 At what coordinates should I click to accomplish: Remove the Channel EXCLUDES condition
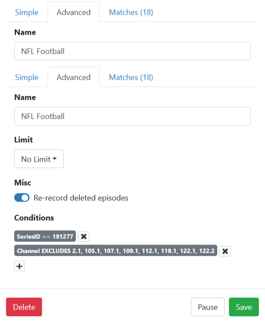225,251
